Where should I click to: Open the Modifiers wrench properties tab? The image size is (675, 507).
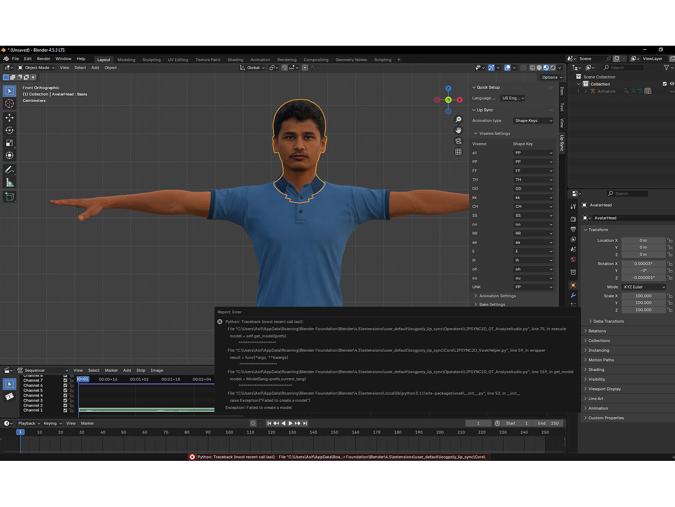point(573,295)
